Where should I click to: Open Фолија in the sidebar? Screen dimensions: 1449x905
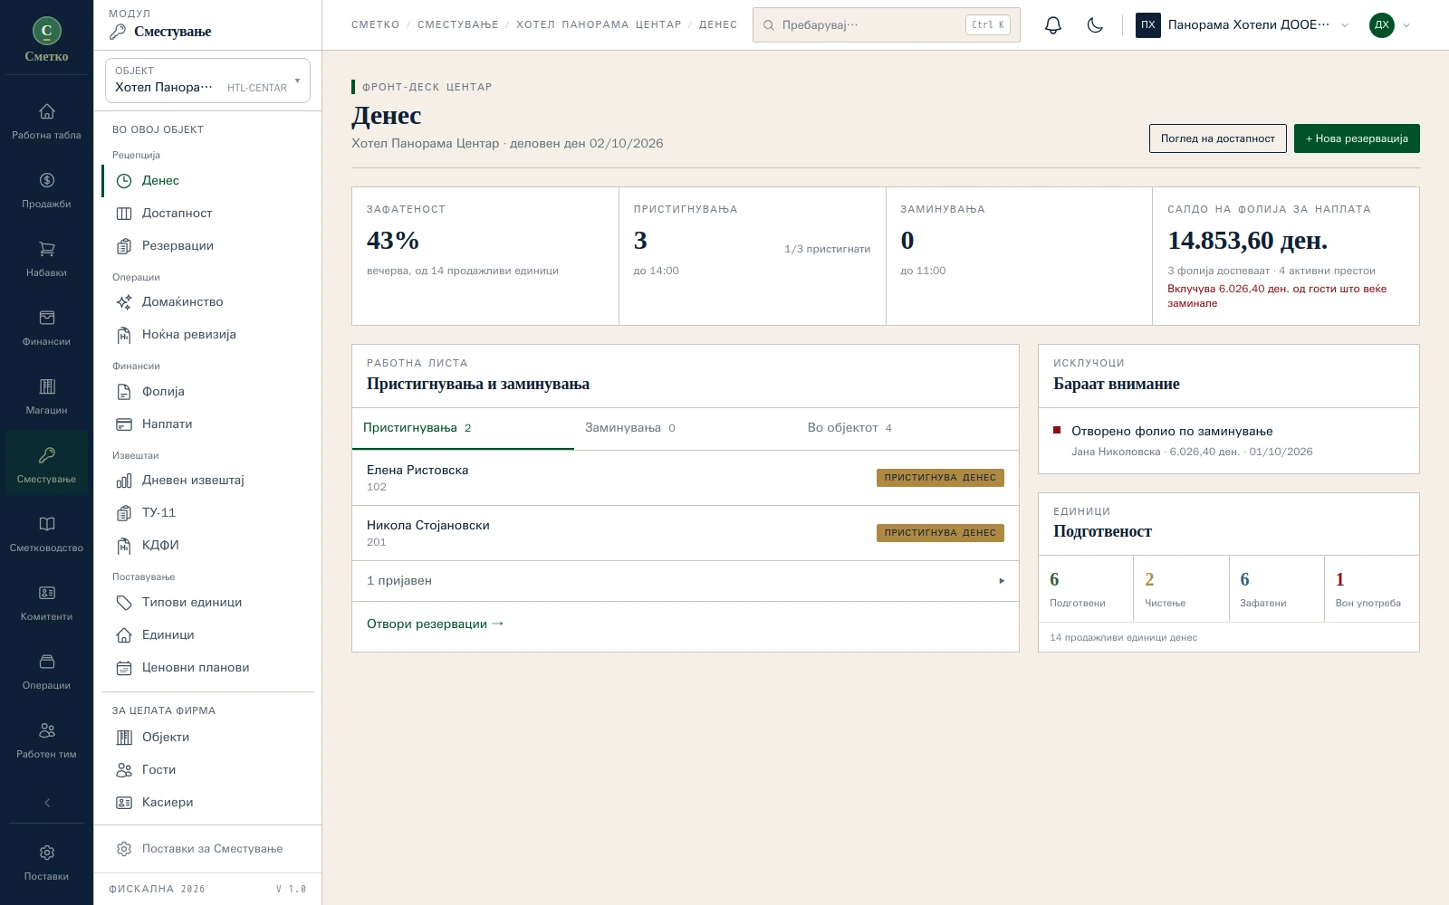pos(207,392)
